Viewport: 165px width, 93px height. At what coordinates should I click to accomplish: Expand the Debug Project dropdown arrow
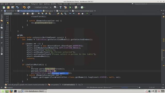[79, 7]
